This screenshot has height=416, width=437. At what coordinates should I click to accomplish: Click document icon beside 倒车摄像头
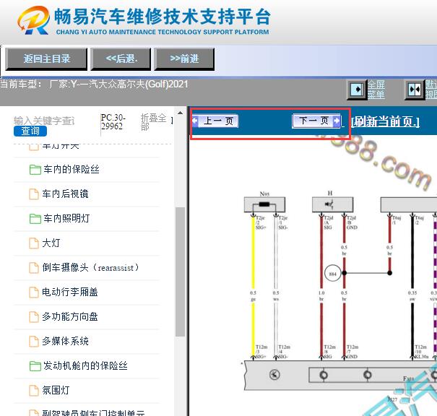34,268
